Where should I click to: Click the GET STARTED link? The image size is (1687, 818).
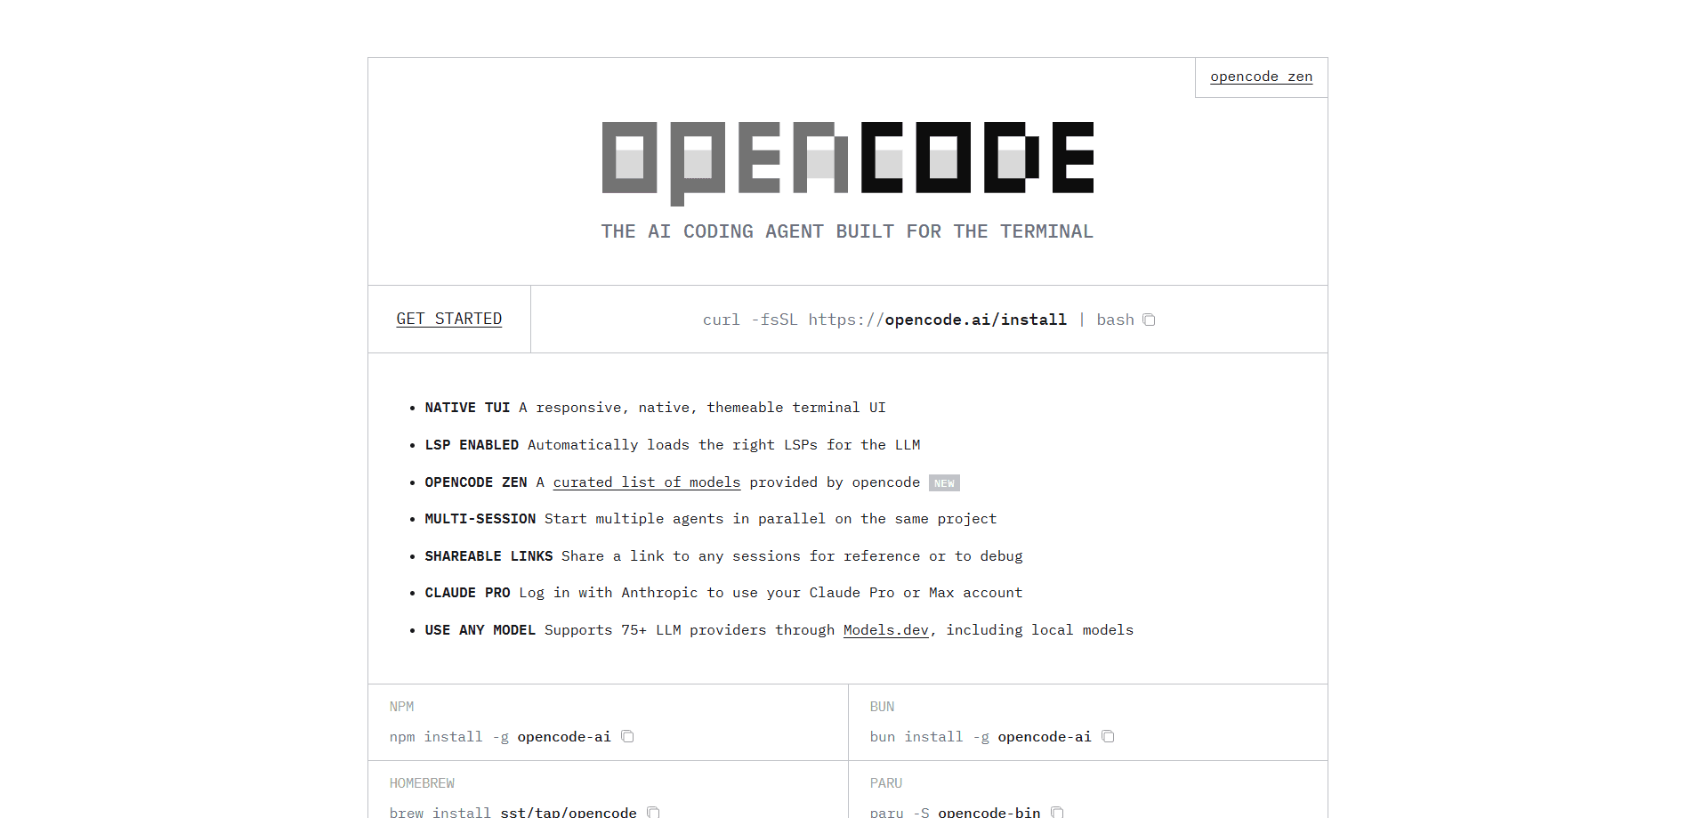tap(449, 319)
